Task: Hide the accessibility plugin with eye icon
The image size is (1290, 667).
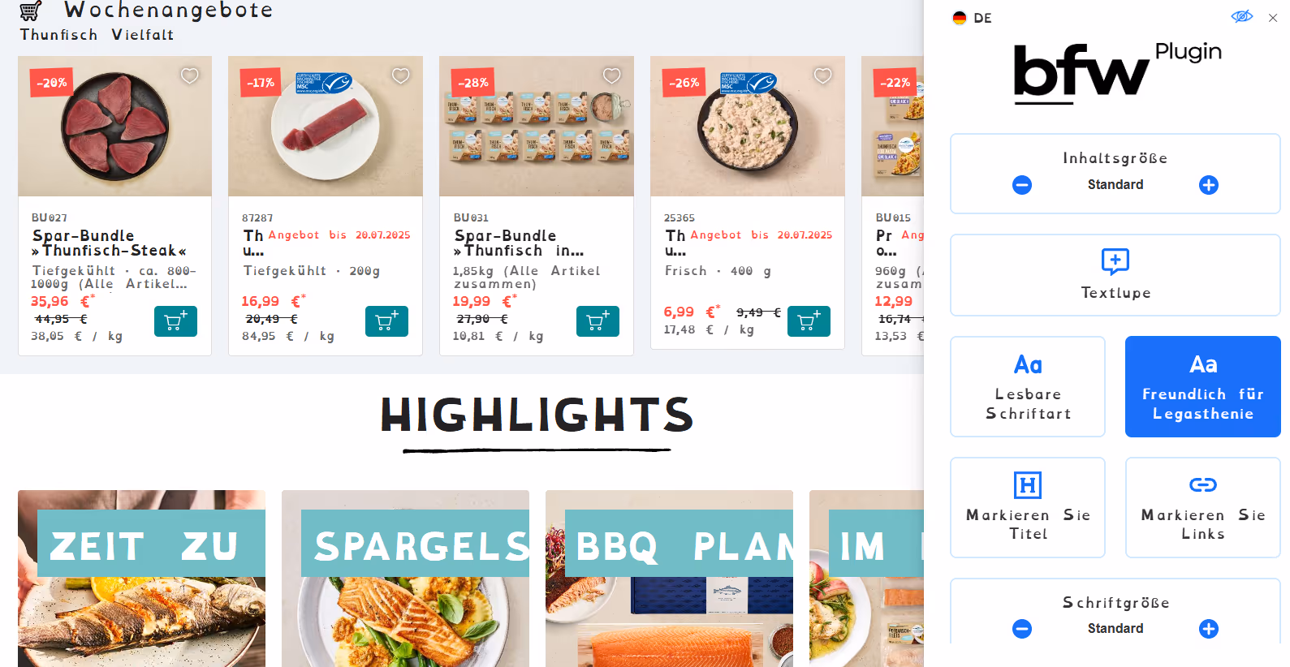Action: coord(1241,17)
